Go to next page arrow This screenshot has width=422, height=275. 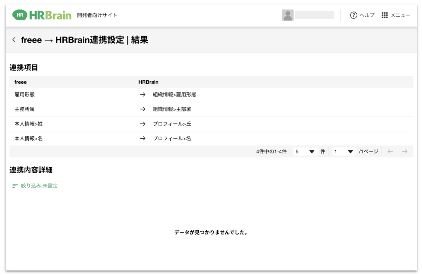[405, 151]
